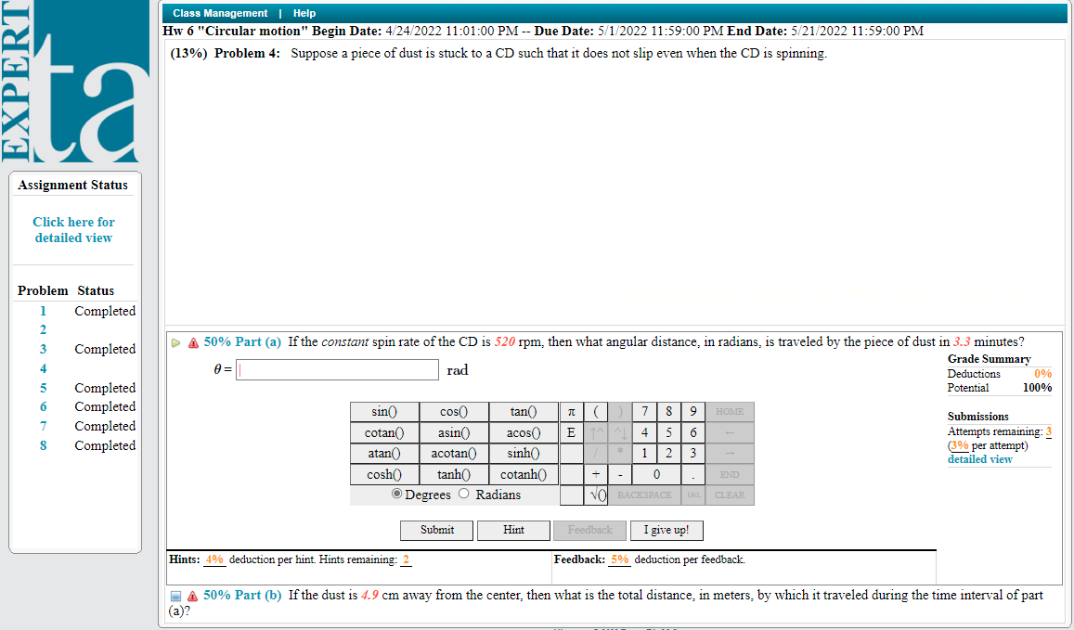The width and height of the screenshot is (1074, 630).
Task: Select the cotanh() function key
Action: 523,474
